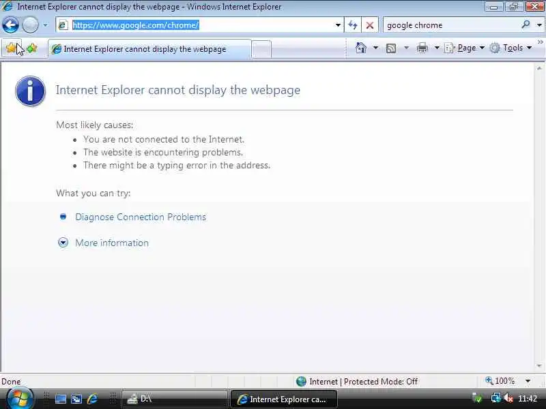Click the Home page icon
Screen dimensions: 546x409
361,48
